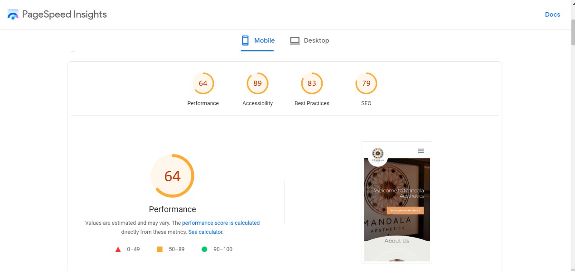Switch to the Desktop tab
Image resolution: width=575 pixels, height=271 pixels.
pos(310,40)
